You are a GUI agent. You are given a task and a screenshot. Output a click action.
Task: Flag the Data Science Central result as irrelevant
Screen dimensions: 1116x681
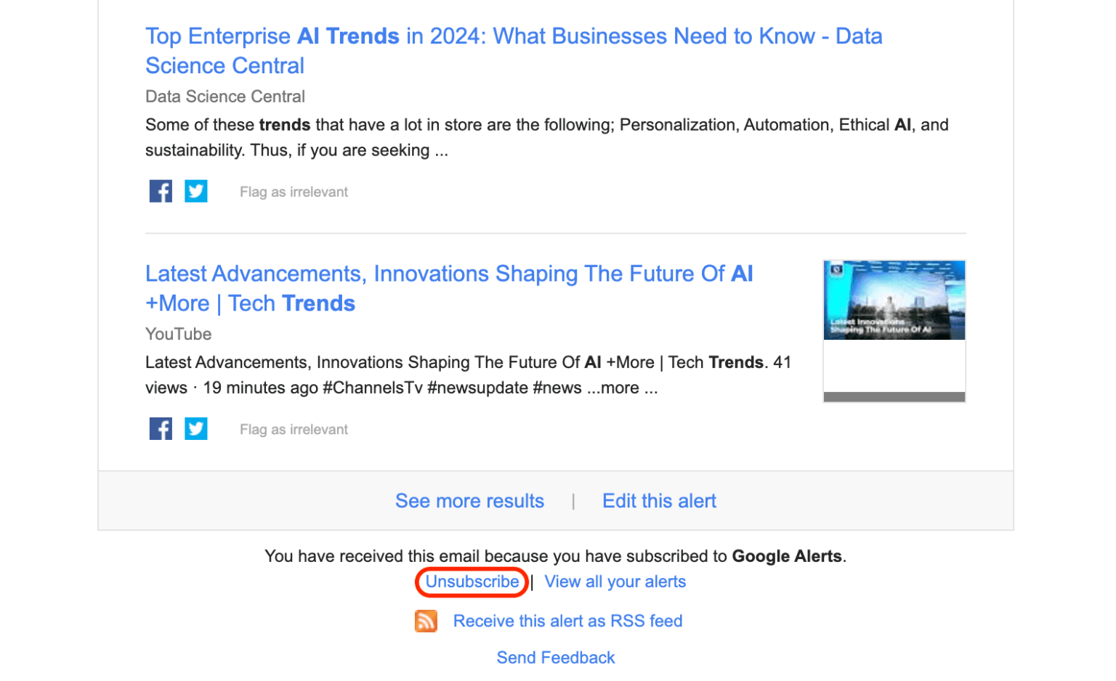[x=293, y=191]
